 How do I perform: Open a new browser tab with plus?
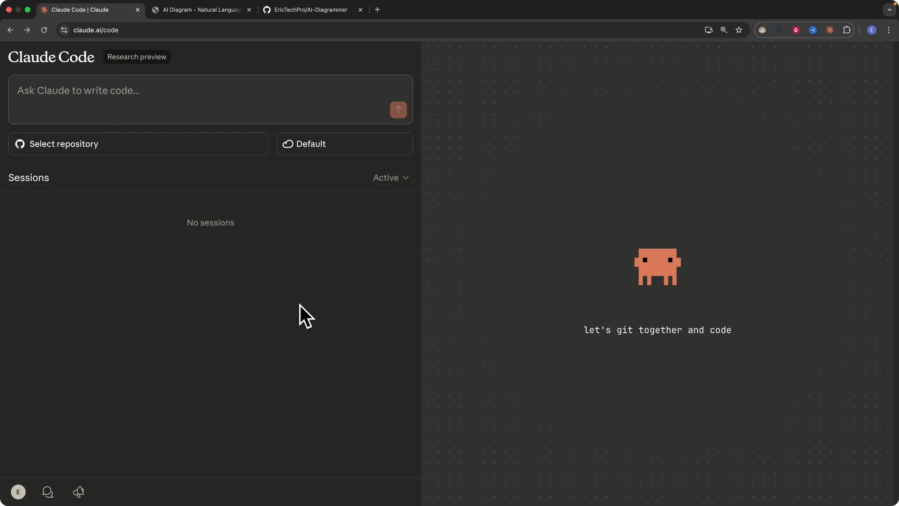tap(377, 9)
